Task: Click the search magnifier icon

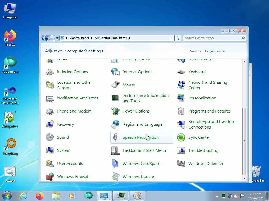Action: tap(243, 38)
